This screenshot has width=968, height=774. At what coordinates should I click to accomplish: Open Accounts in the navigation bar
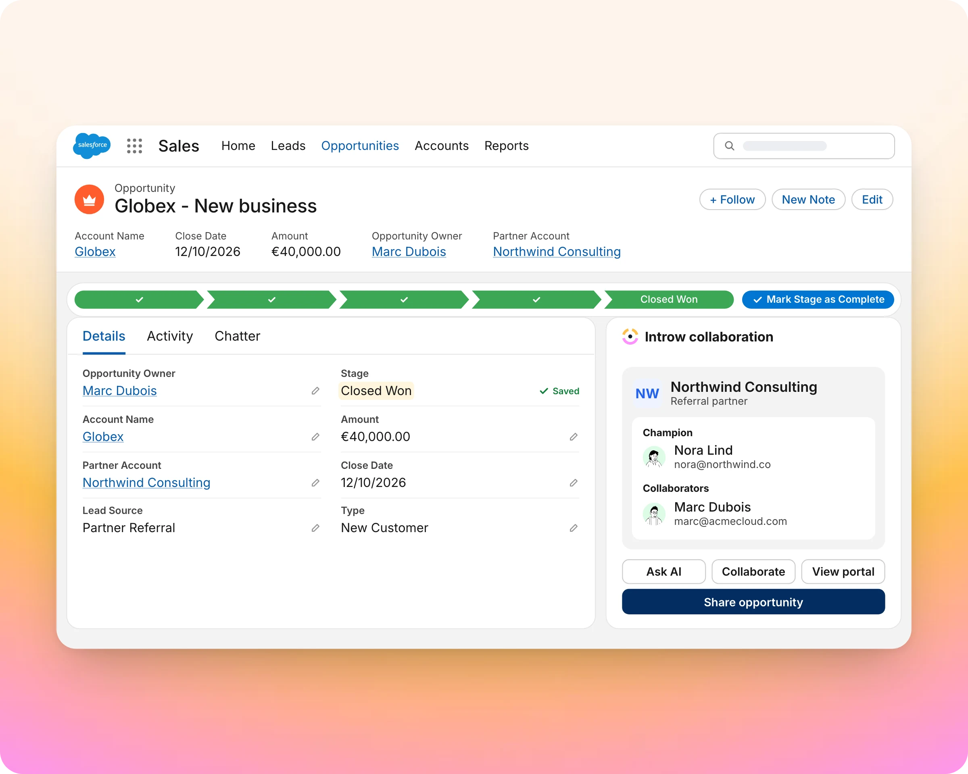[x=441, y=146]
